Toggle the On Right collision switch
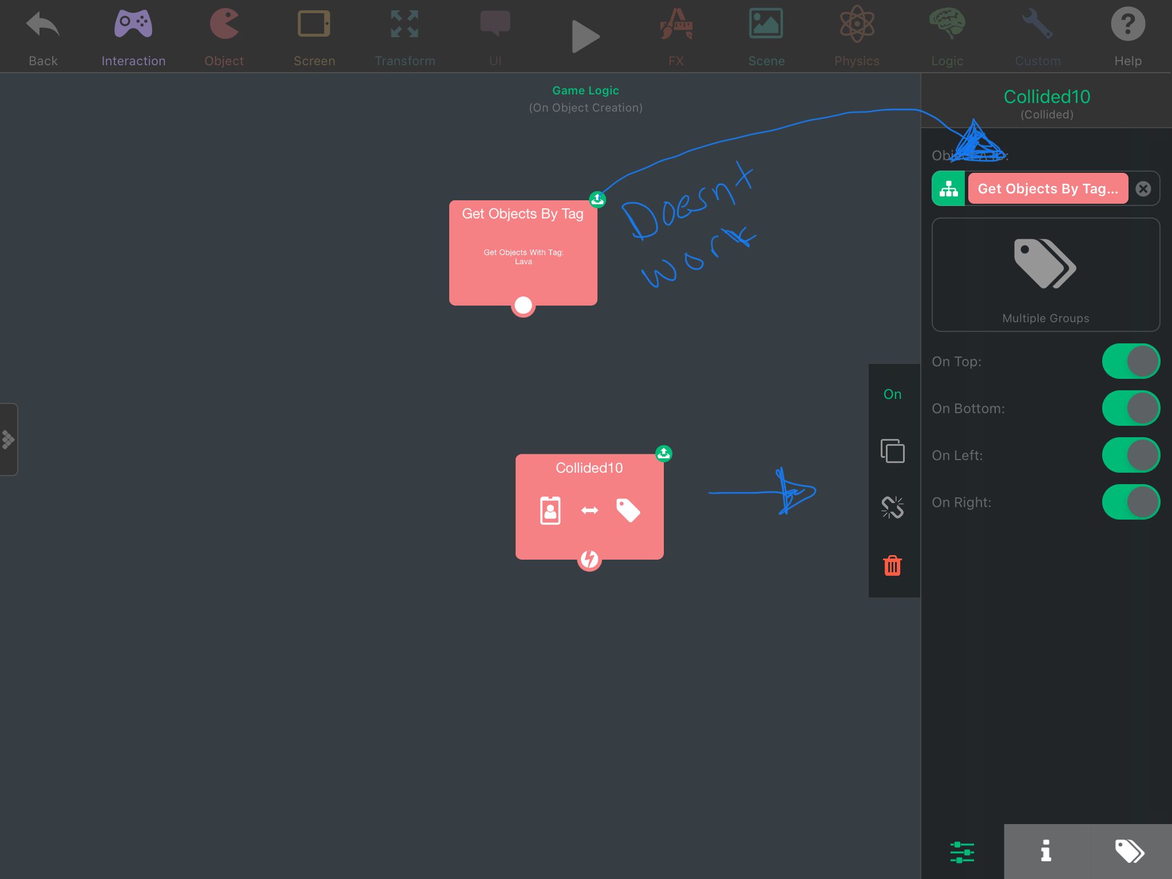Viewport: 1172px width, 879px height. 1131,502
